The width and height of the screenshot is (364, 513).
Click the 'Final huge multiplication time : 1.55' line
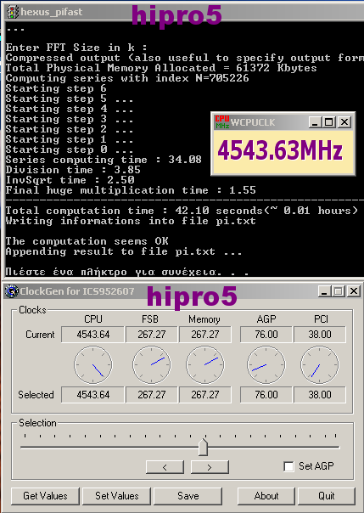click(131, 190)
